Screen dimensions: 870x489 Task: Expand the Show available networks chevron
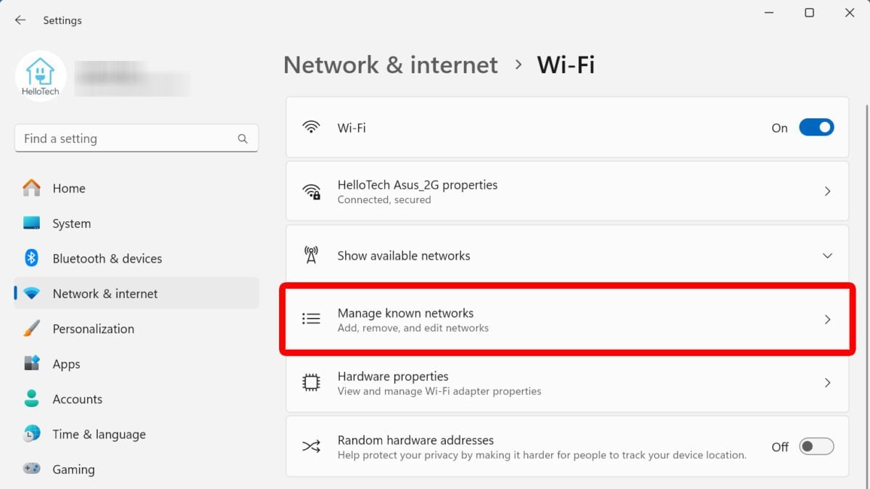pos(827,256)
